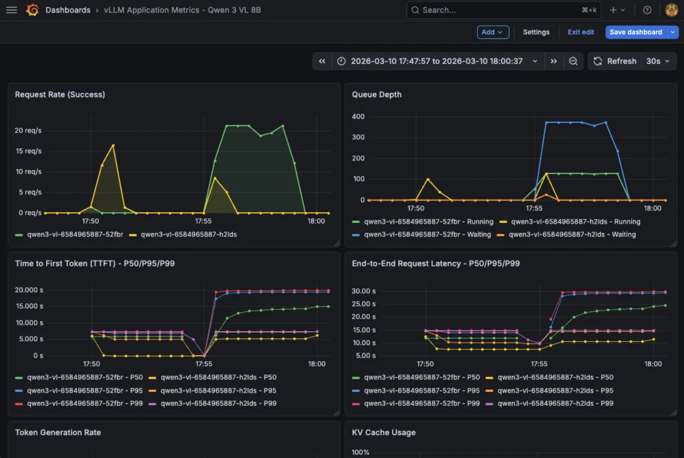Click the Grafana logo in the breadcrumb bar
Image resolution: width=684 pixels, height=458 pixels.
[32, 9]
